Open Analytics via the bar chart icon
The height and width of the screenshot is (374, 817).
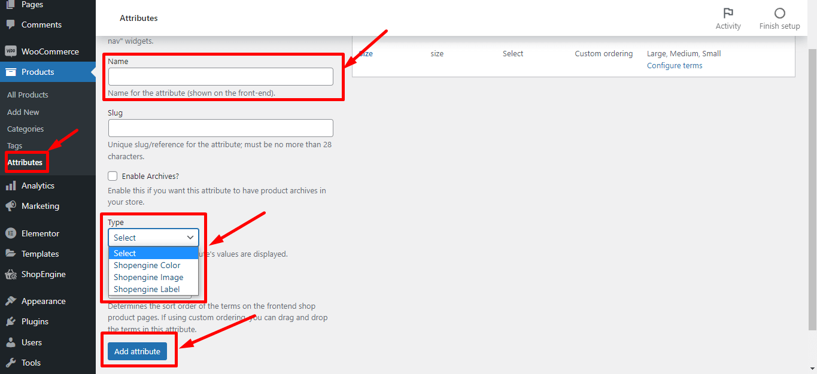(12, 186)
